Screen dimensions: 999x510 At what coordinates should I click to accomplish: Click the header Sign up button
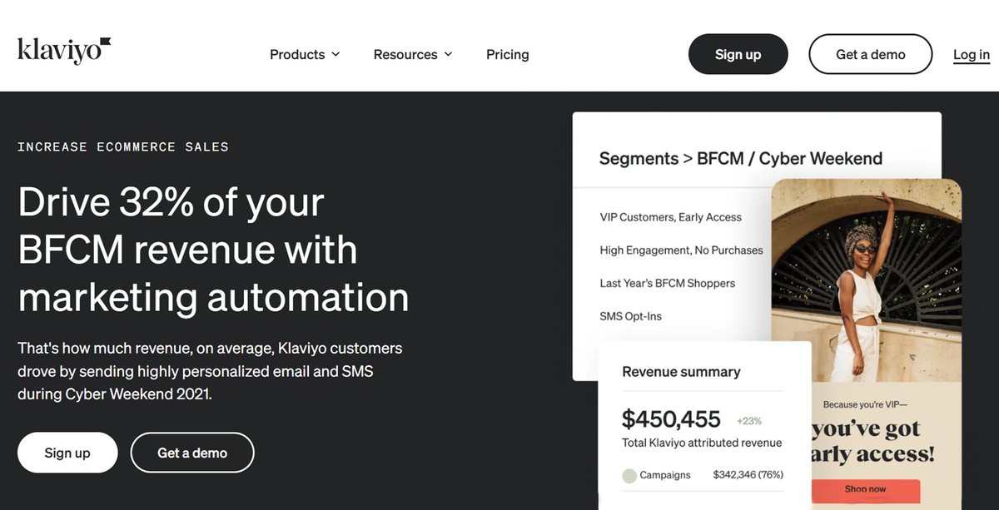(738, 54)
